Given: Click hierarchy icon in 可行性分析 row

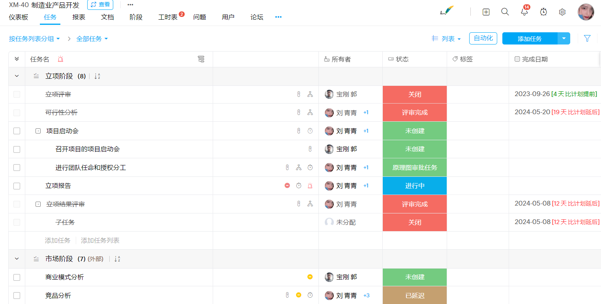Looking at the screenshot, I should tap(310, 113).
